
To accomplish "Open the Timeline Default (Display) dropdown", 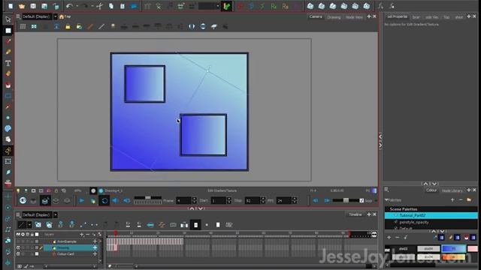I will tap(55, 215).
